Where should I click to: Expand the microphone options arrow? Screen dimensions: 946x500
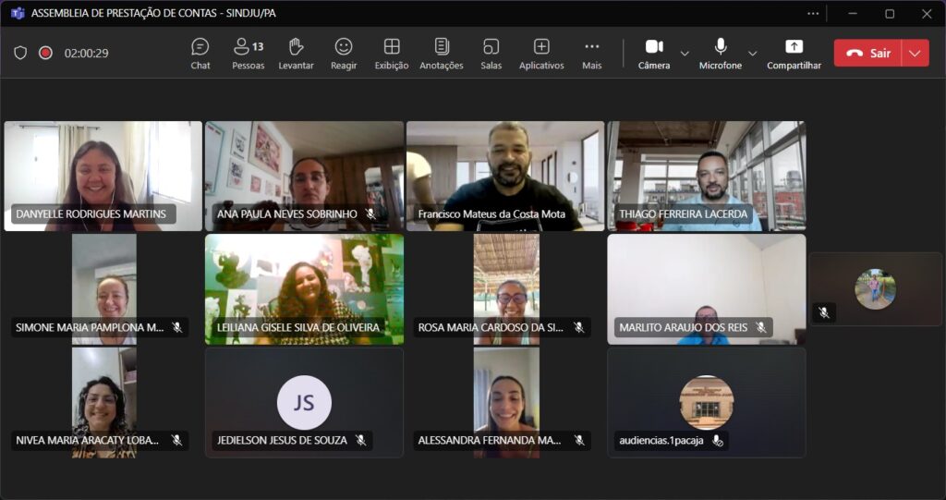click(x=752, y=54)
